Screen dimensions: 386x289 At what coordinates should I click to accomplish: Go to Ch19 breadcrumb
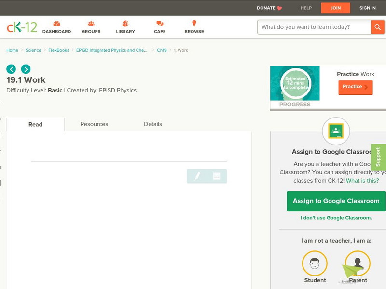pyautogui.click(x=162, y=50)
